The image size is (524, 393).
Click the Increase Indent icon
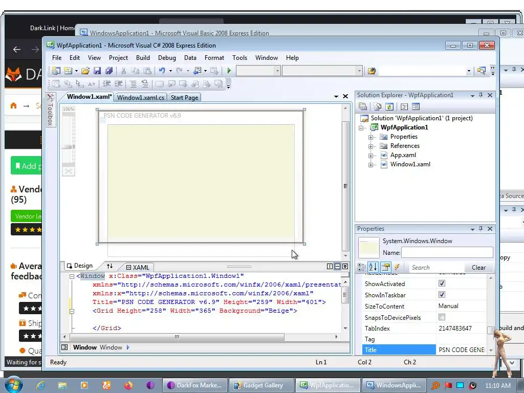(x=118, y=84)
